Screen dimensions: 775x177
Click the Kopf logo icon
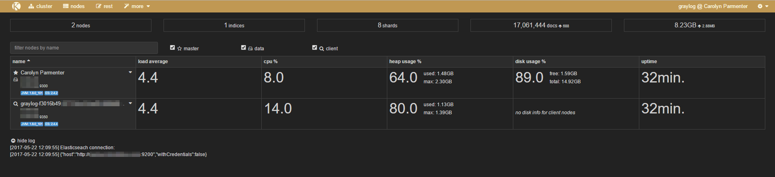16,6
